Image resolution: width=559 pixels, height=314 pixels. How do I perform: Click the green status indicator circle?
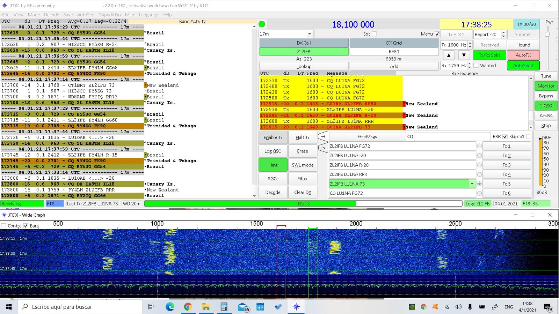(262, 24)
